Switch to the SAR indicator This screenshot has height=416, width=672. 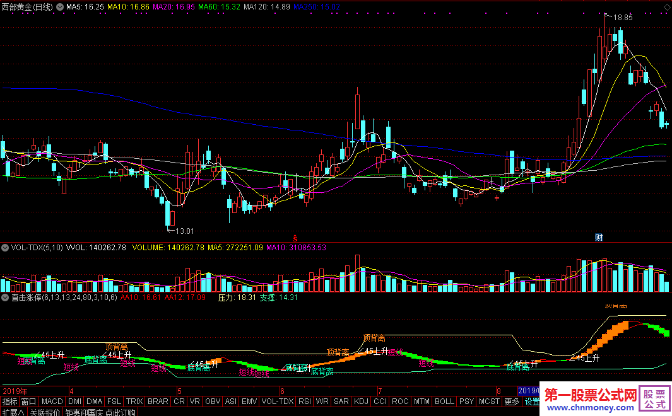pos(341,402)
